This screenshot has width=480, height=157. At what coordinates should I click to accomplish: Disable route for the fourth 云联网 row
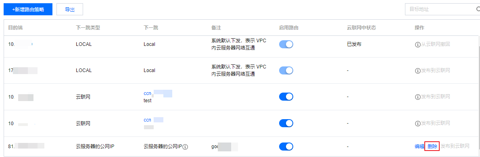pyautogui.click(x=286, y=124)
